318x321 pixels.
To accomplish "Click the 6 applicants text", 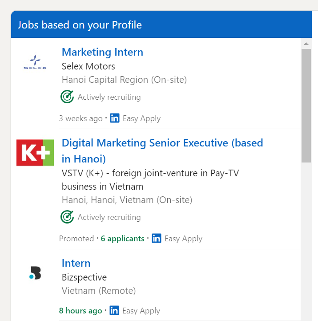I will pos(122,239).
